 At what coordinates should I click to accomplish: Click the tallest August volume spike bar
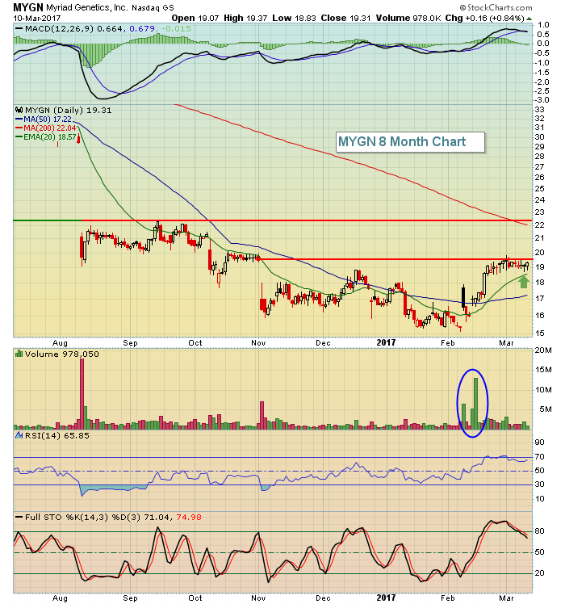82,394
